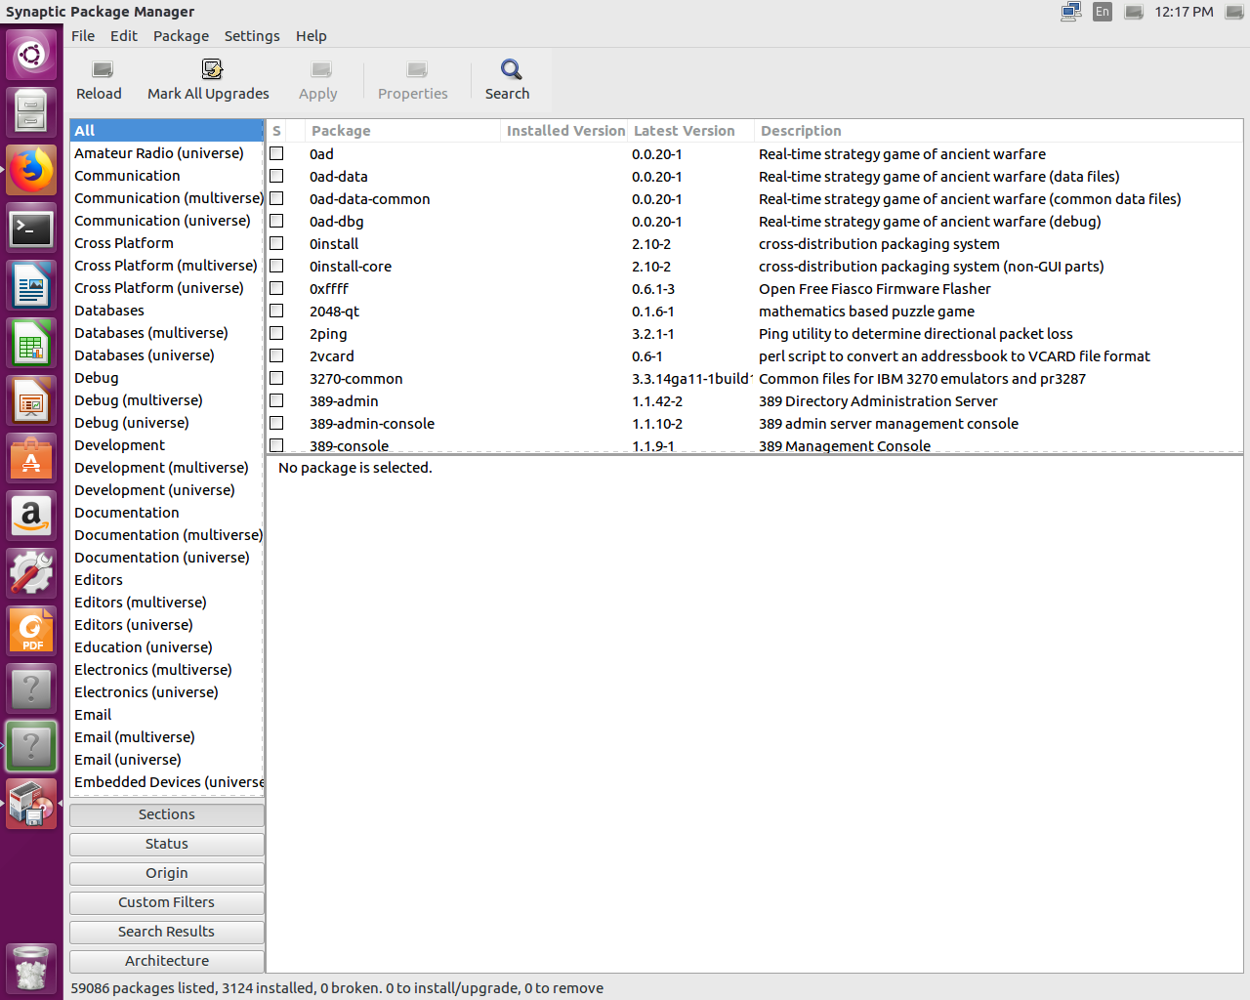
Task: Click the Status filter button
Action: (x=167, y=844)
